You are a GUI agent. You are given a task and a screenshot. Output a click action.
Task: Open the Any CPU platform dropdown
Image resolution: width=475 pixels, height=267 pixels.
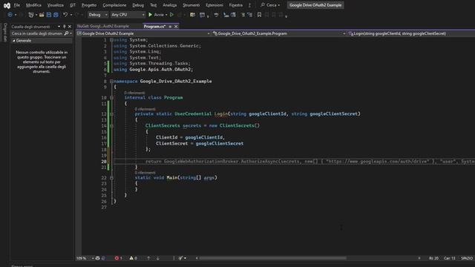128,15
